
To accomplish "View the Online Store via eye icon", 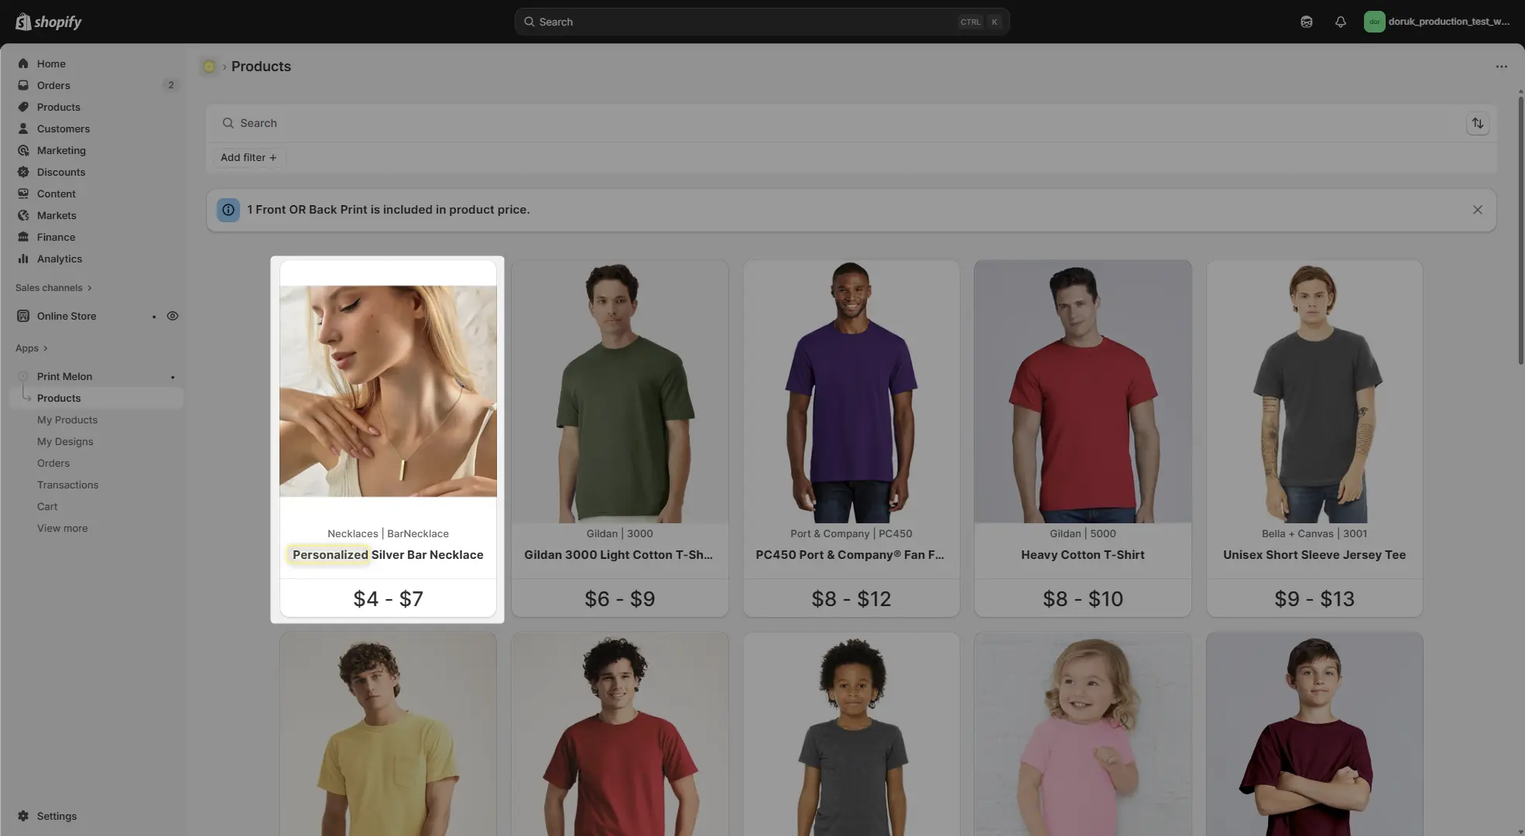I will [173, 316].
